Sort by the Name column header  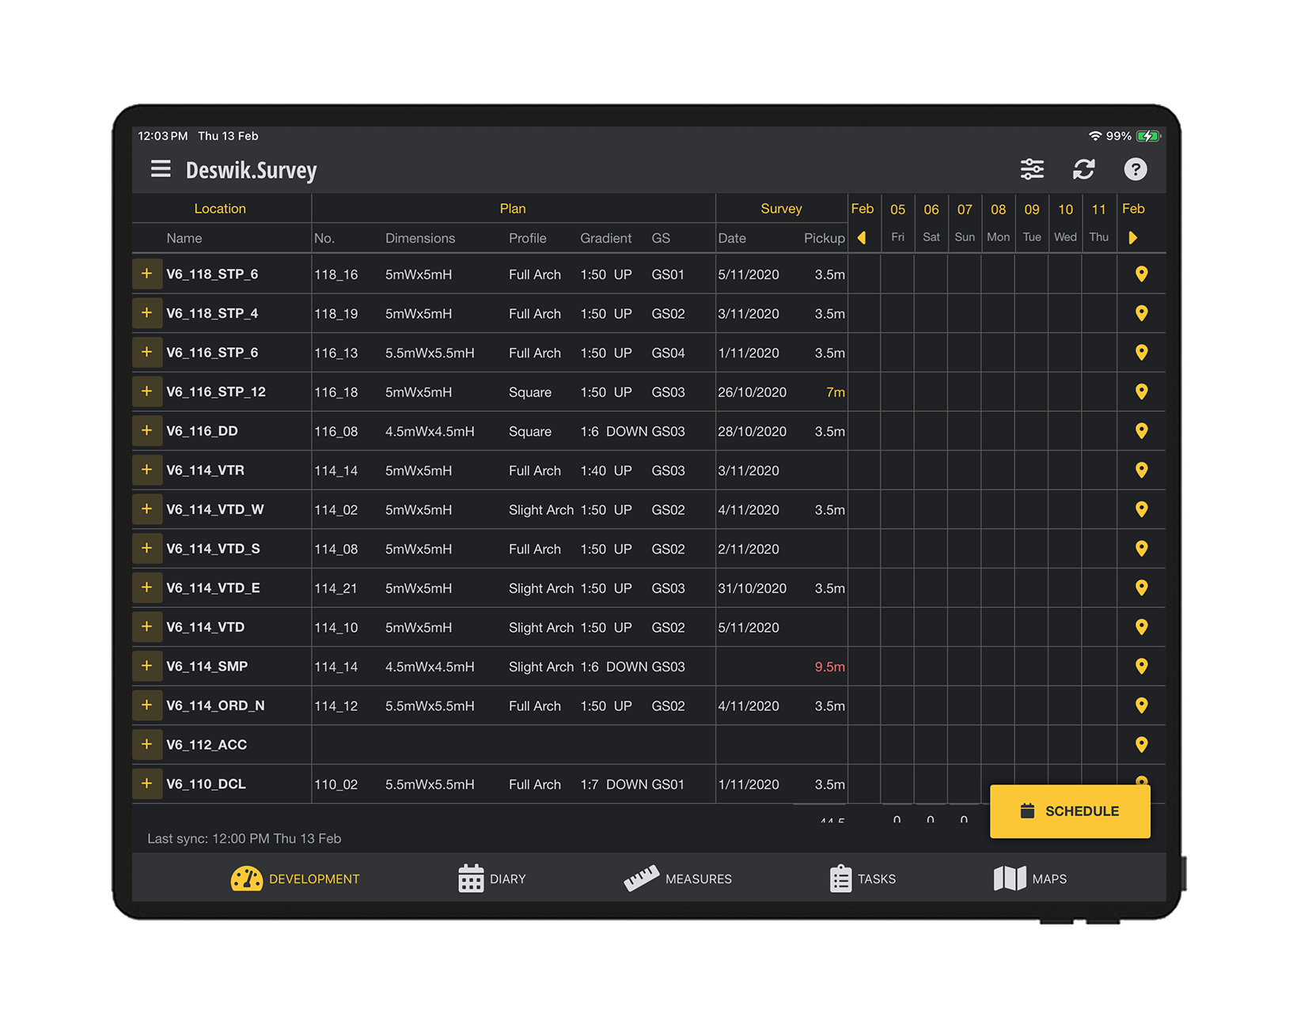point(184,238)
